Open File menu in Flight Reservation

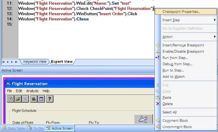[x=9, y=91]
